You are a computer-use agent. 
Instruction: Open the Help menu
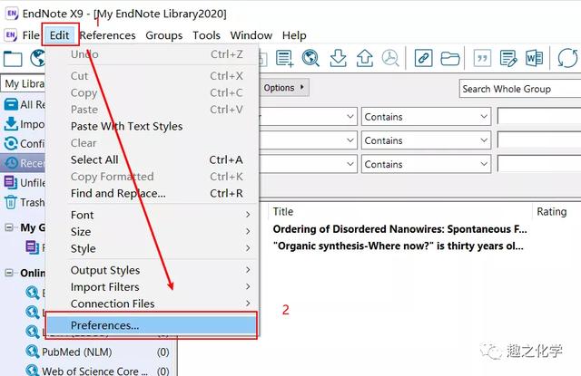point(294,35)
